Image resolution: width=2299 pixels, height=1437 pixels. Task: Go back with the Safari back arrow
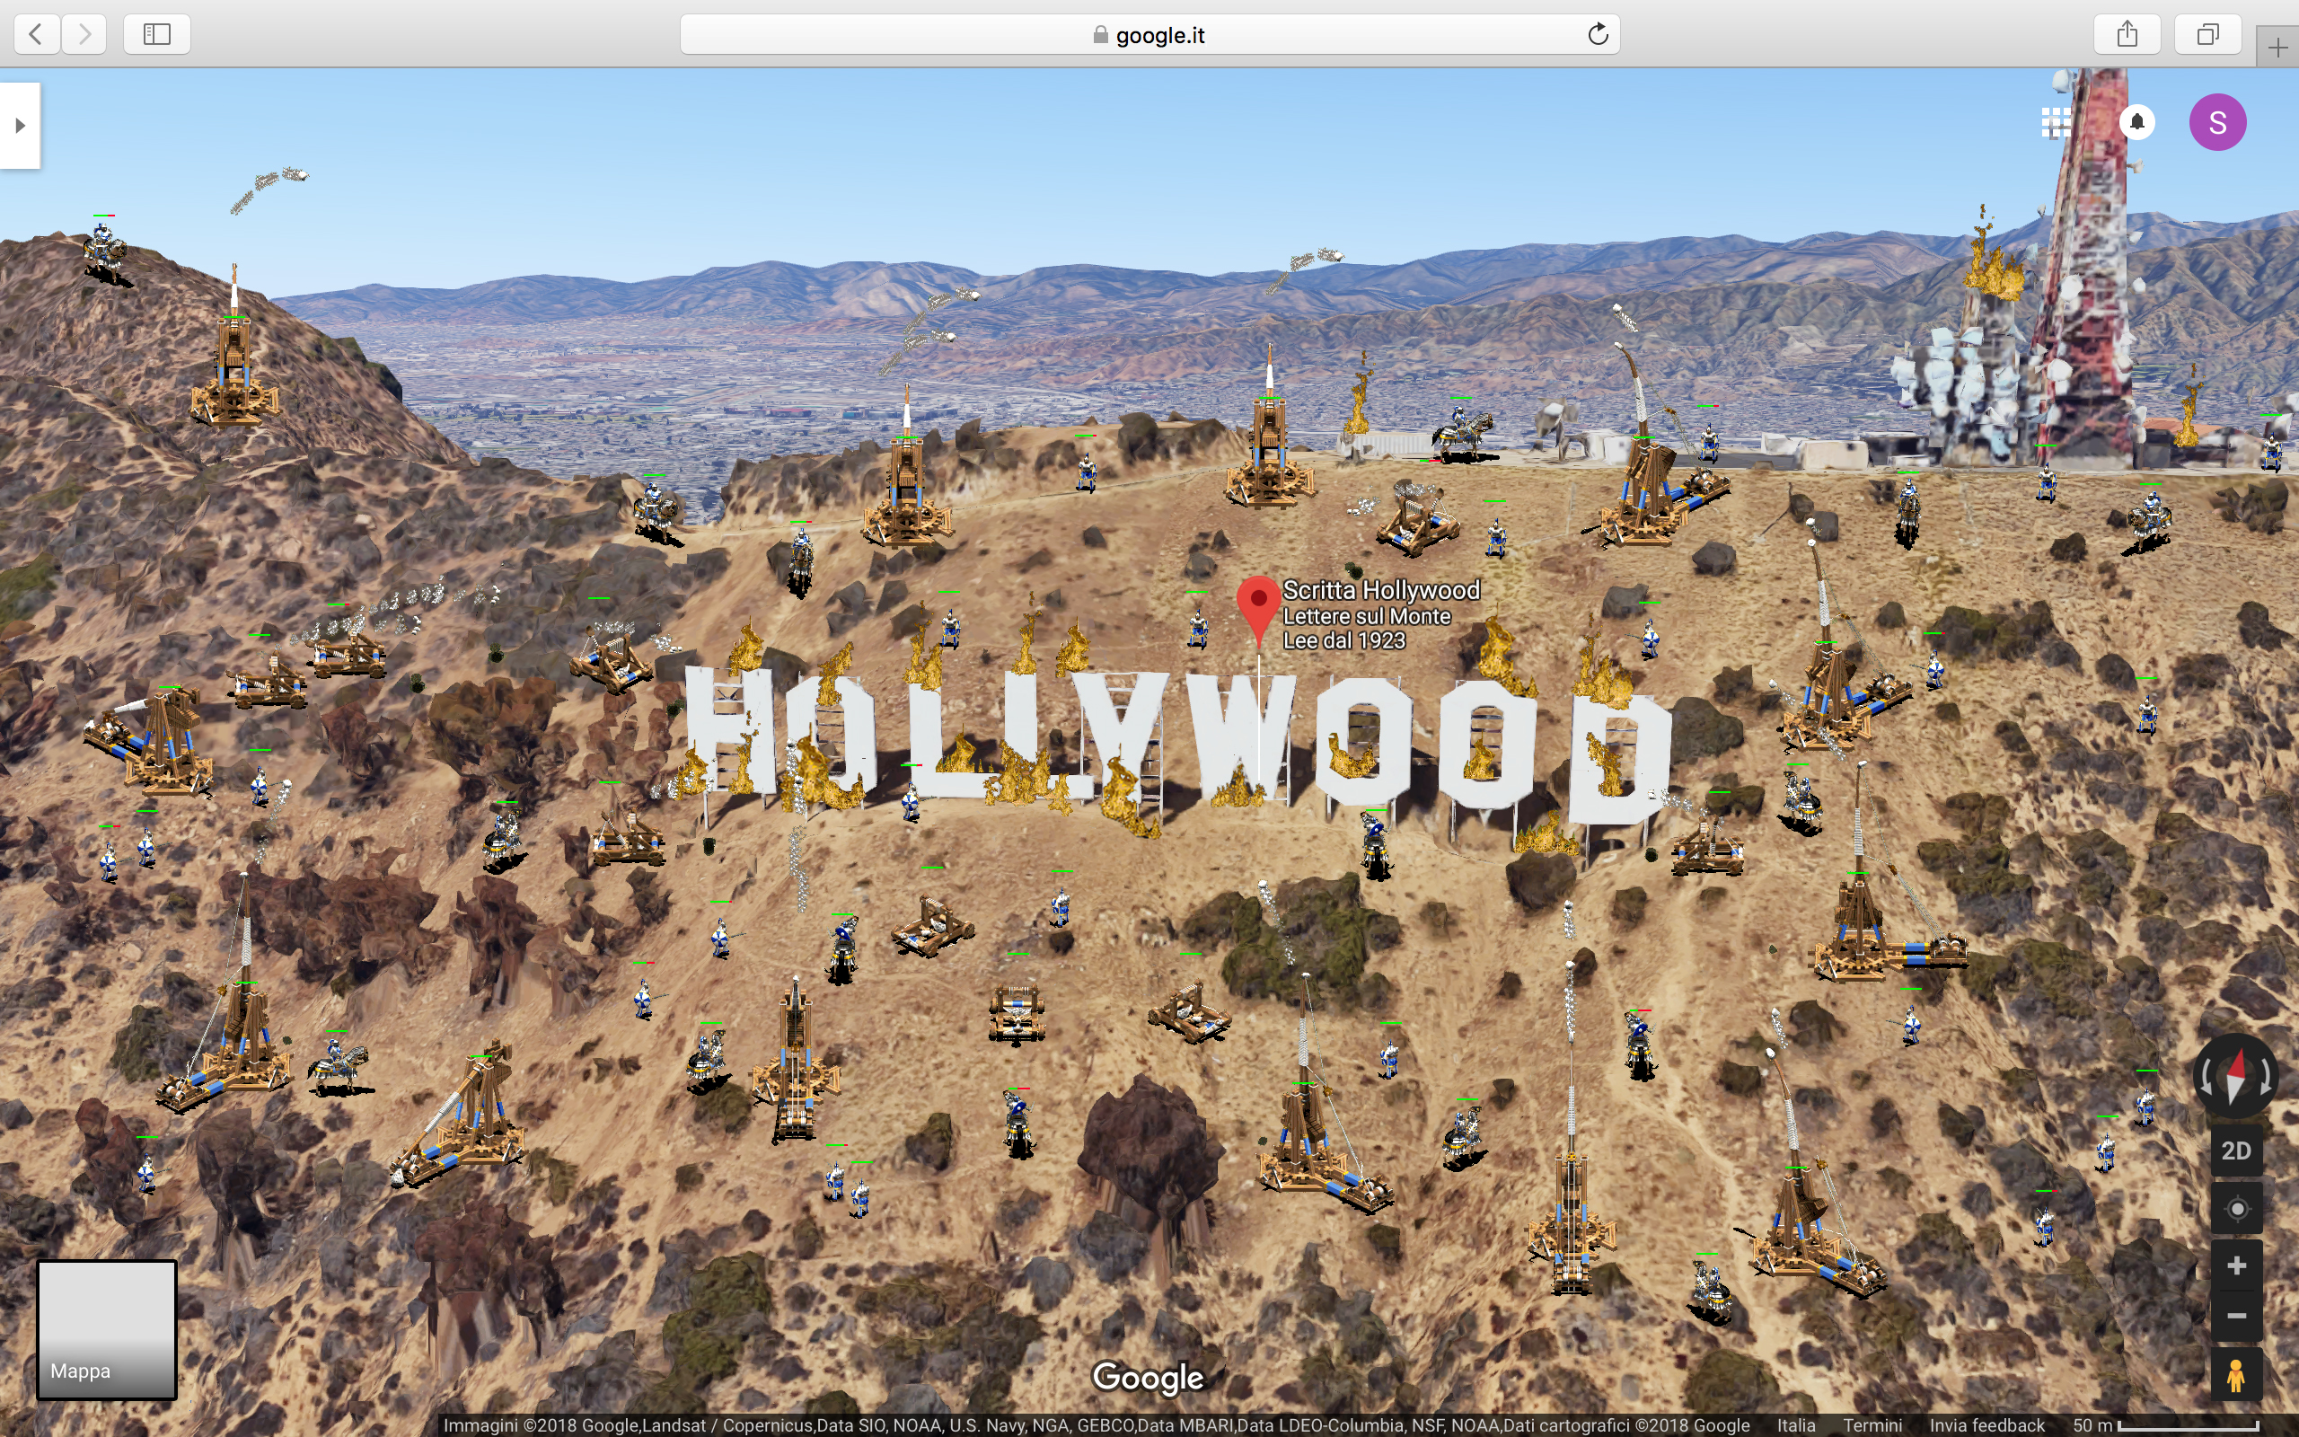coord(36,34)
